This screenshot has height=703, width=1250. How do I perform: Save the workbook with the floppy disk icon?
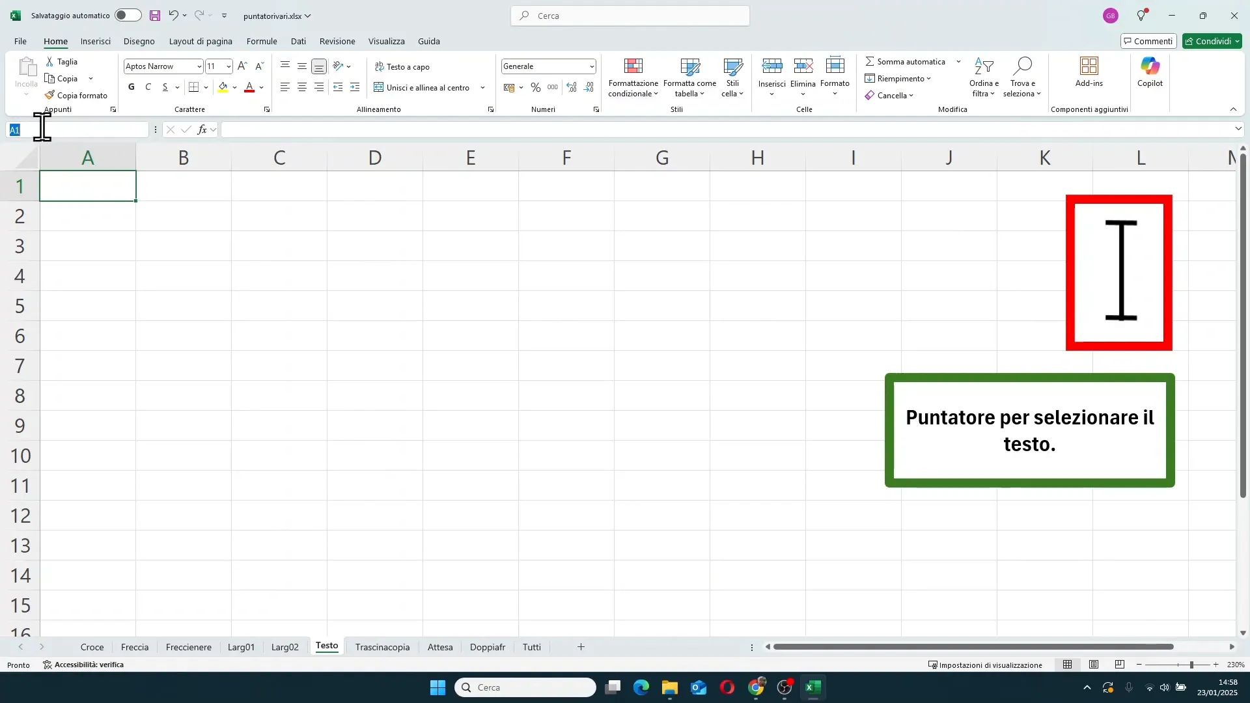click(155, 16)
